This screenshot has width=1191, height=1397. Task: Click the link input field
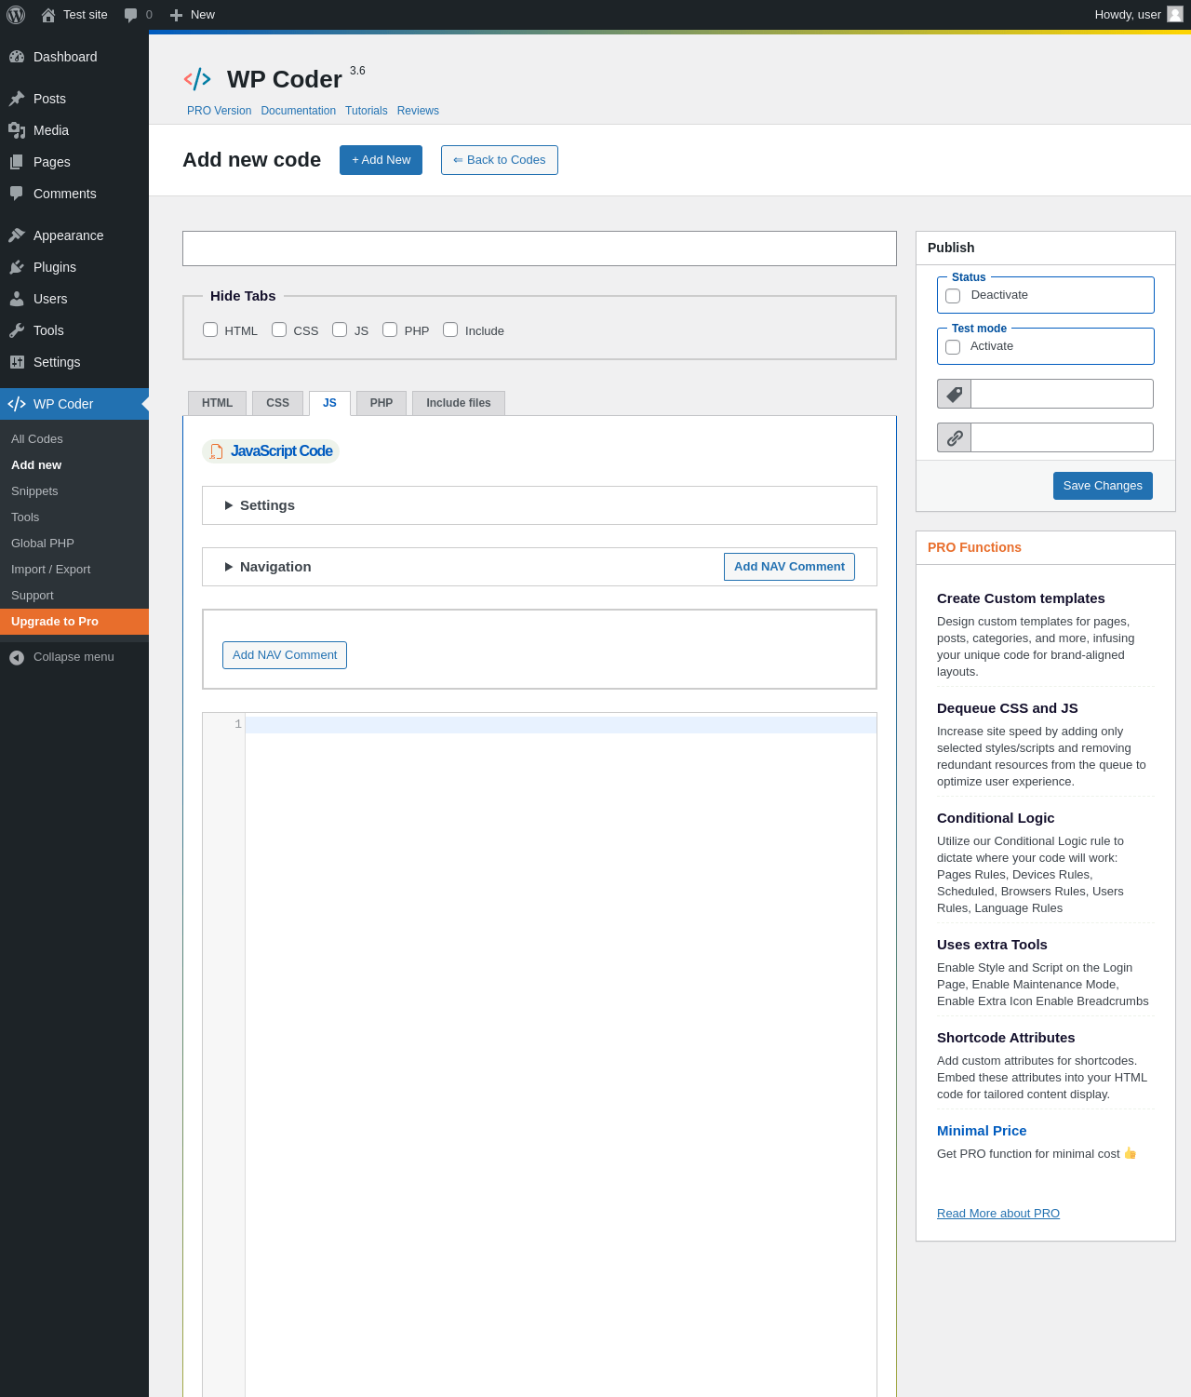pyautogui.click(x=1062, y=437)
